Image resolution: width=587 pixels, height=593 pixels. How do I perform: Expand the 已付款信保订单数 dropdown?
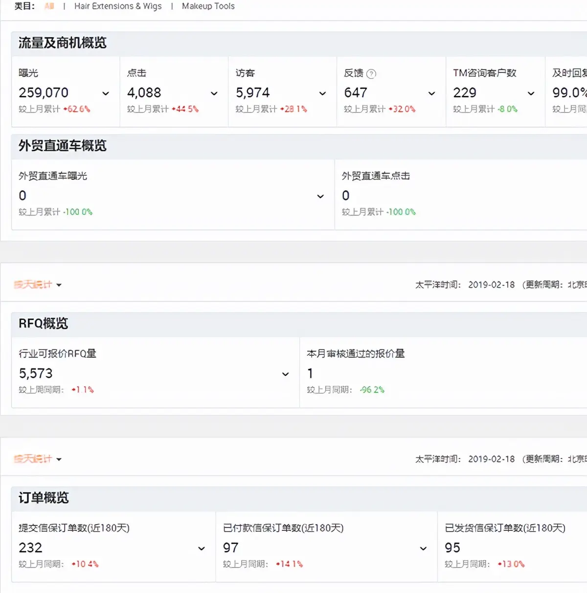pos(423,548)
